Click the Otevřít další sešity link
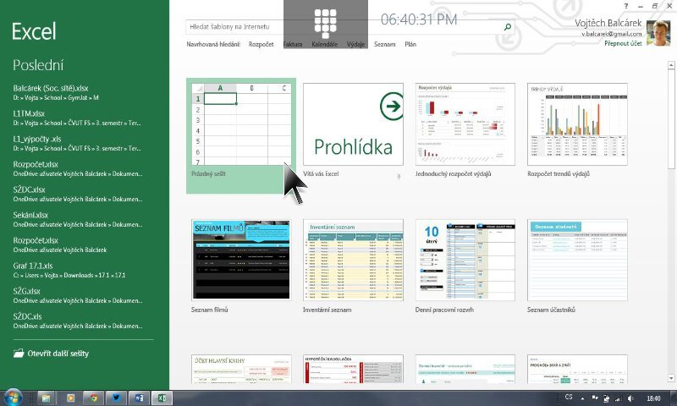 58,354
